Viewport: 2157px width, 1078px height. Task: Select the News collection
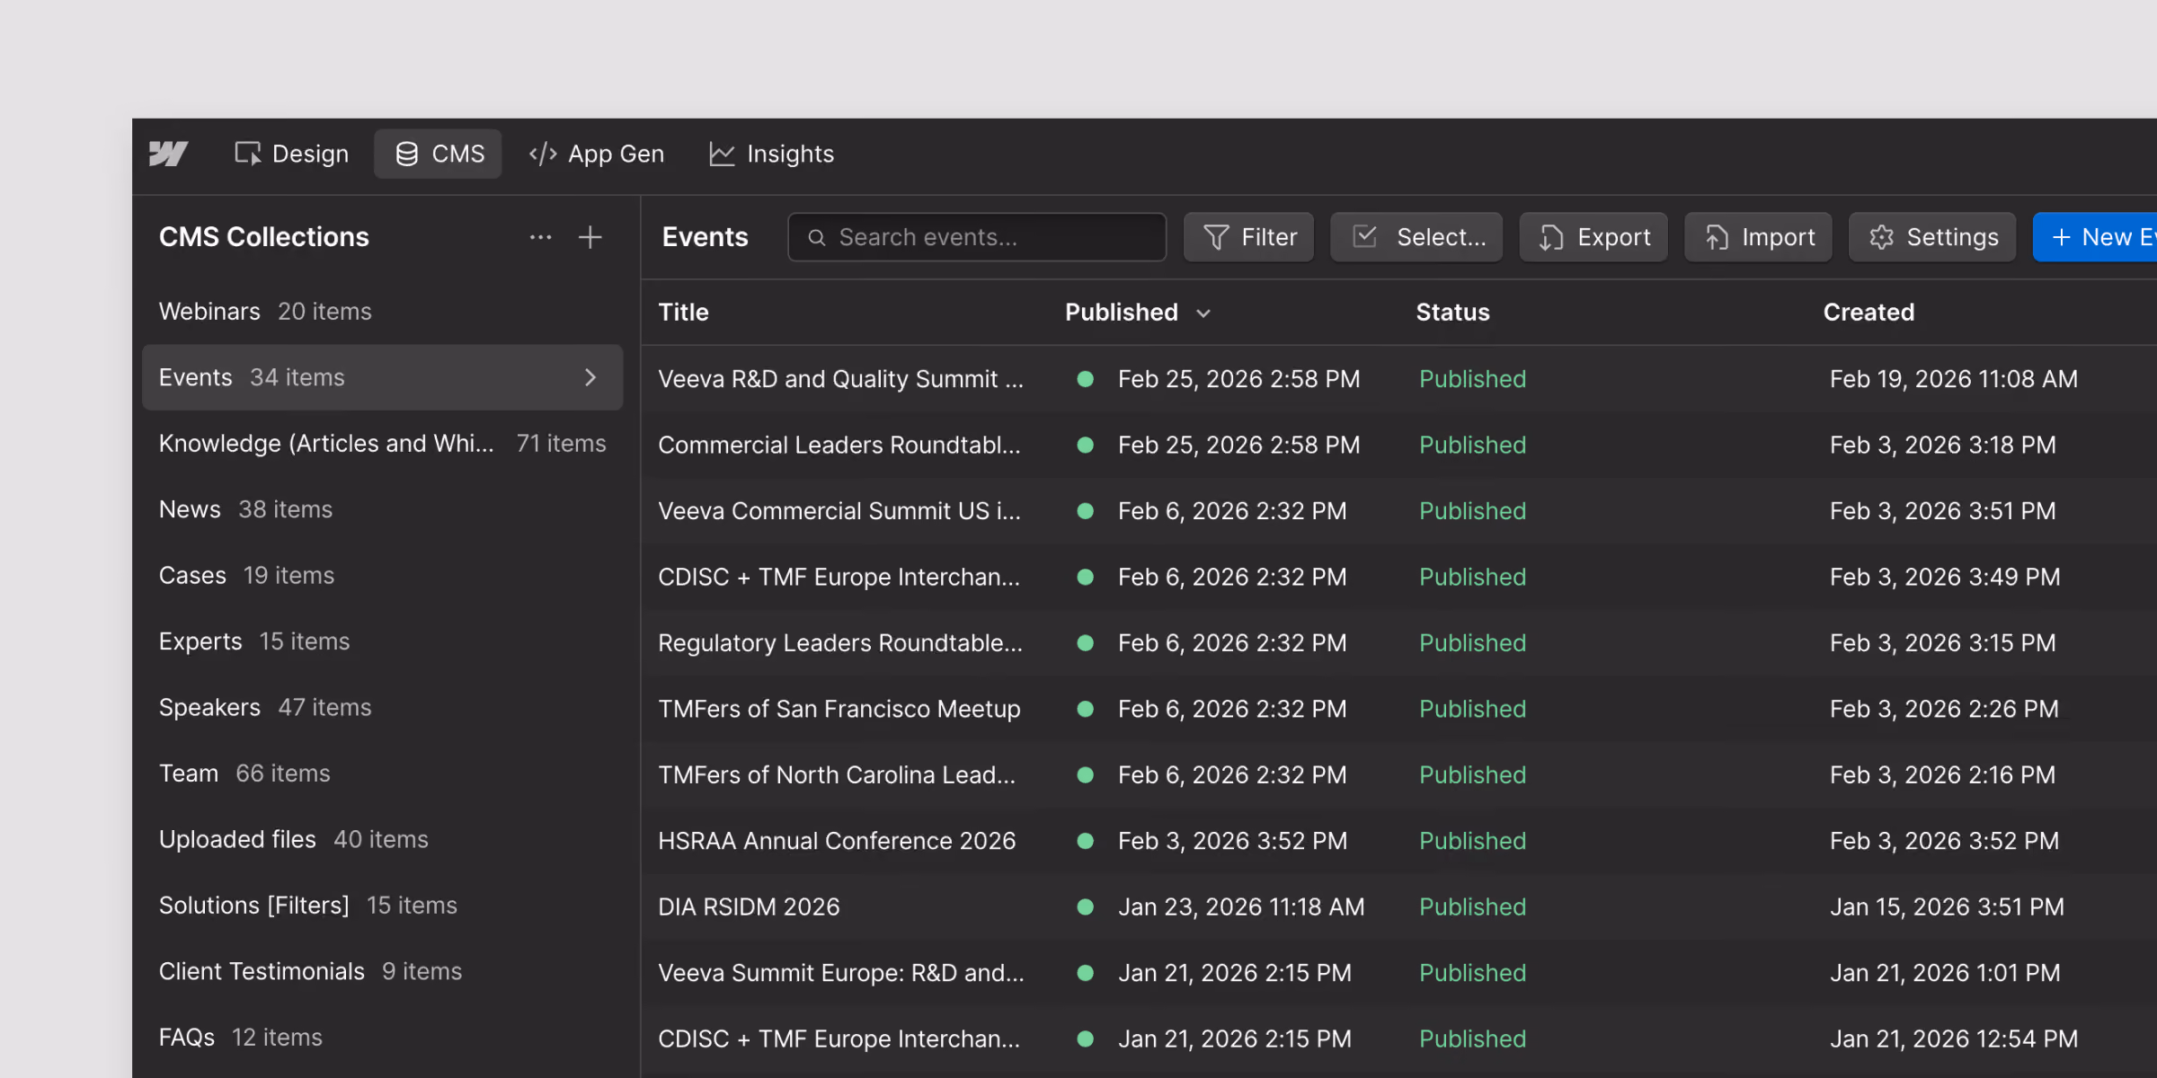382,509
